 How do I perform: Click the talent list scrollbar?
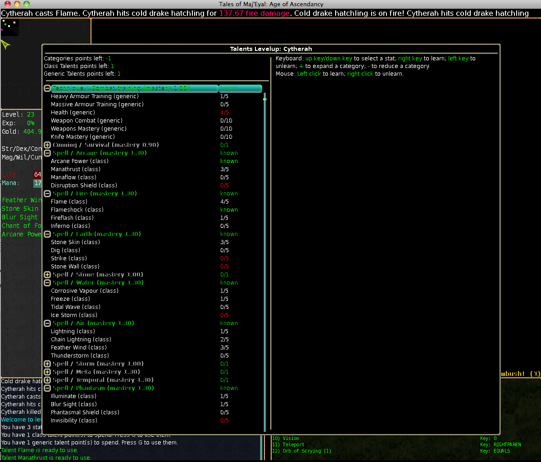[x=265, y=261]
